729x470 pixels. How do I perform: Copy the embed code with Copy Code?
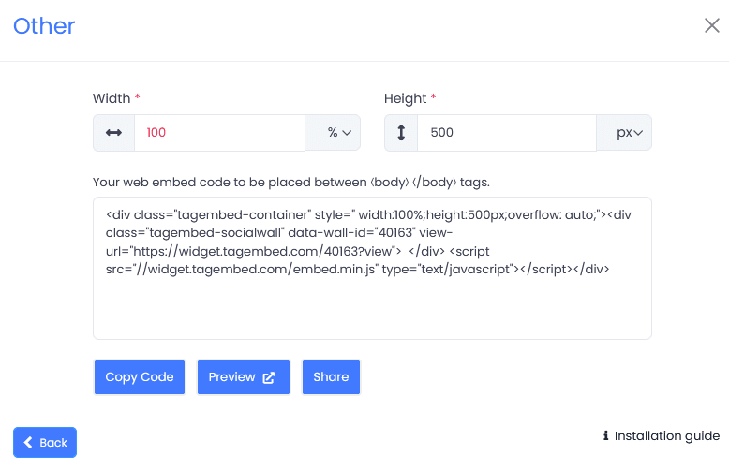click(x=140, y=377)
